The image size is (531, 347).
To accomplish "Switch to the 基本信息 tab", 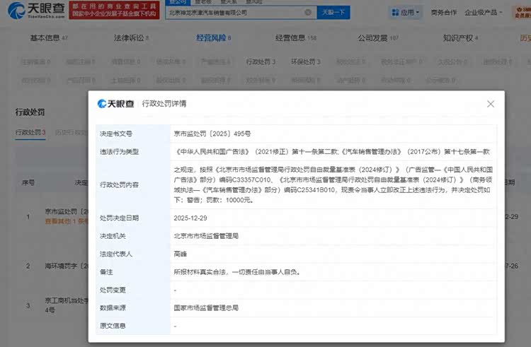I will (x=47, y=38).
